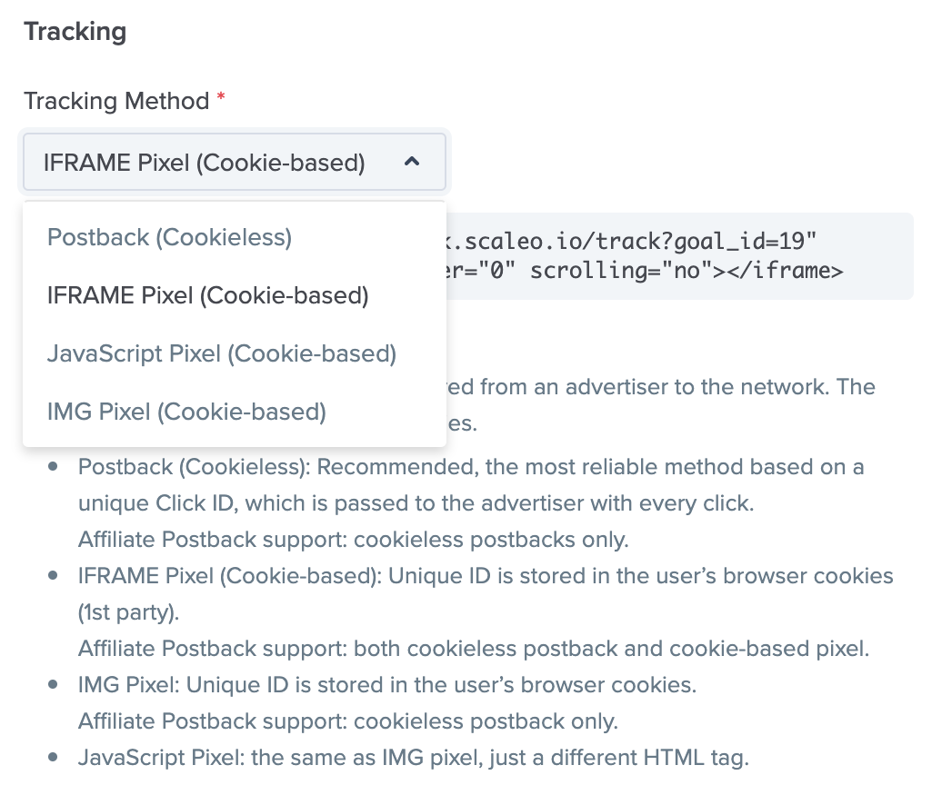Click the Tracking Method field label
932x785 pixels.
[x=116, y=101]
